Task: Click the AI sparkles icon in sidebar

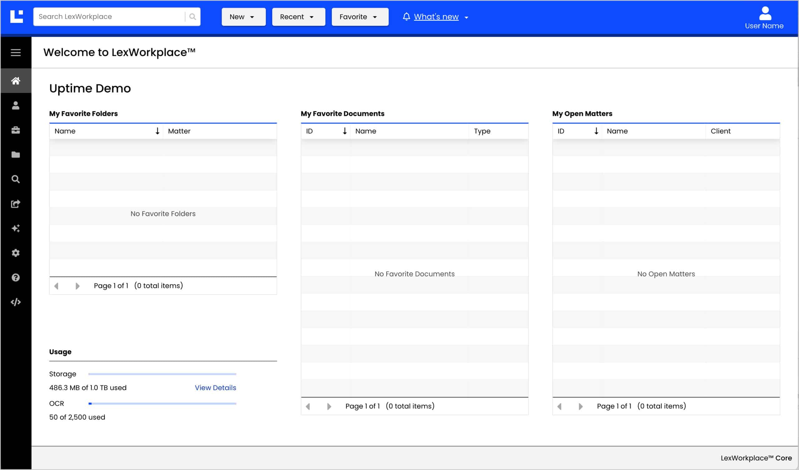Action: point(16,228)
